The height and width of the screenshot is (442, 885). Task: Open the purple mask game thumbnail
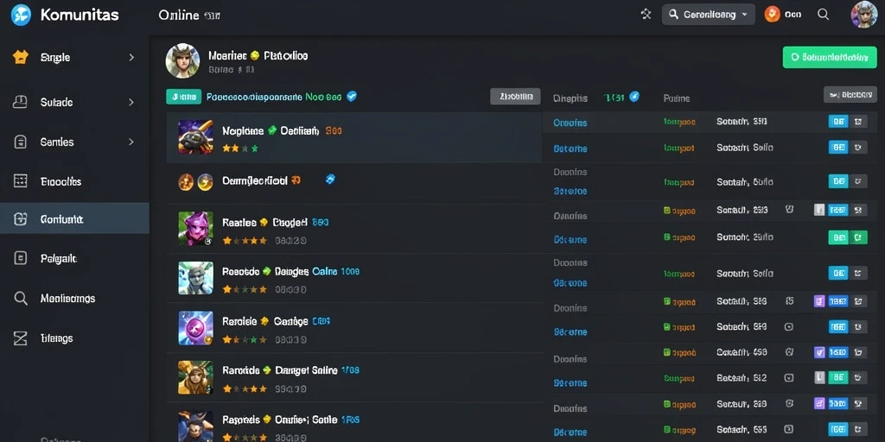196,228
